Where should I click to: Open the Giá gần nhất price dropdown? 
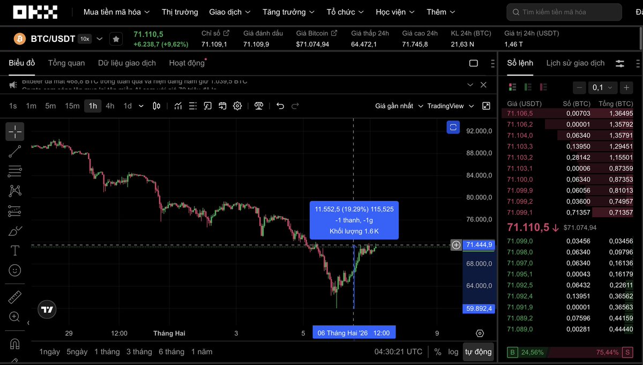[x=399, y=106]
